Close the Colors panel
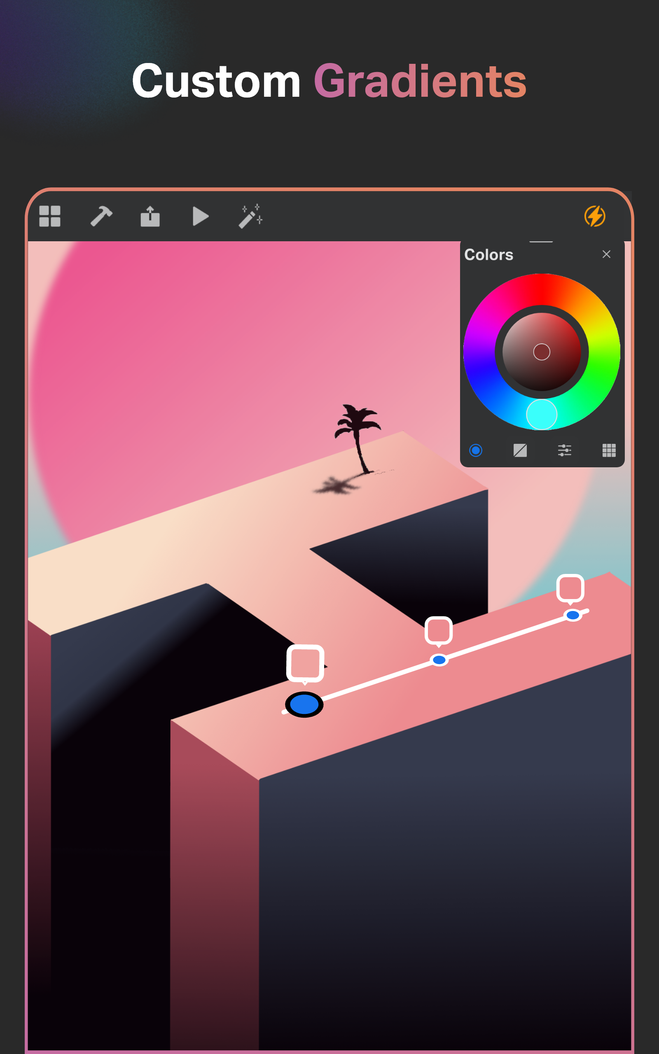The width and height of the screenshot is (659, 1054). [606, 254]
